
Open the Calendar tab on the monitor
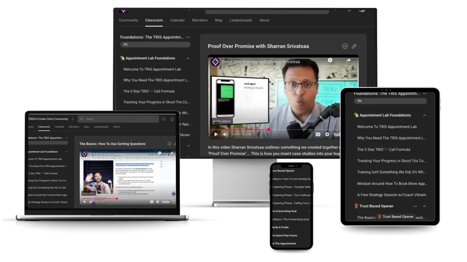[x=177, y=20]
